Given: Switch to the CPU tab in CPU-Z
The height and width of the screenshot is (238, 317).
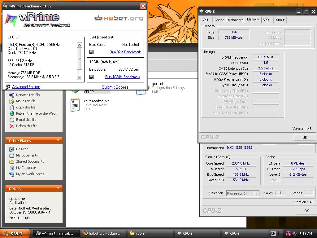Looking at the screenshot, I should (205, 20).
